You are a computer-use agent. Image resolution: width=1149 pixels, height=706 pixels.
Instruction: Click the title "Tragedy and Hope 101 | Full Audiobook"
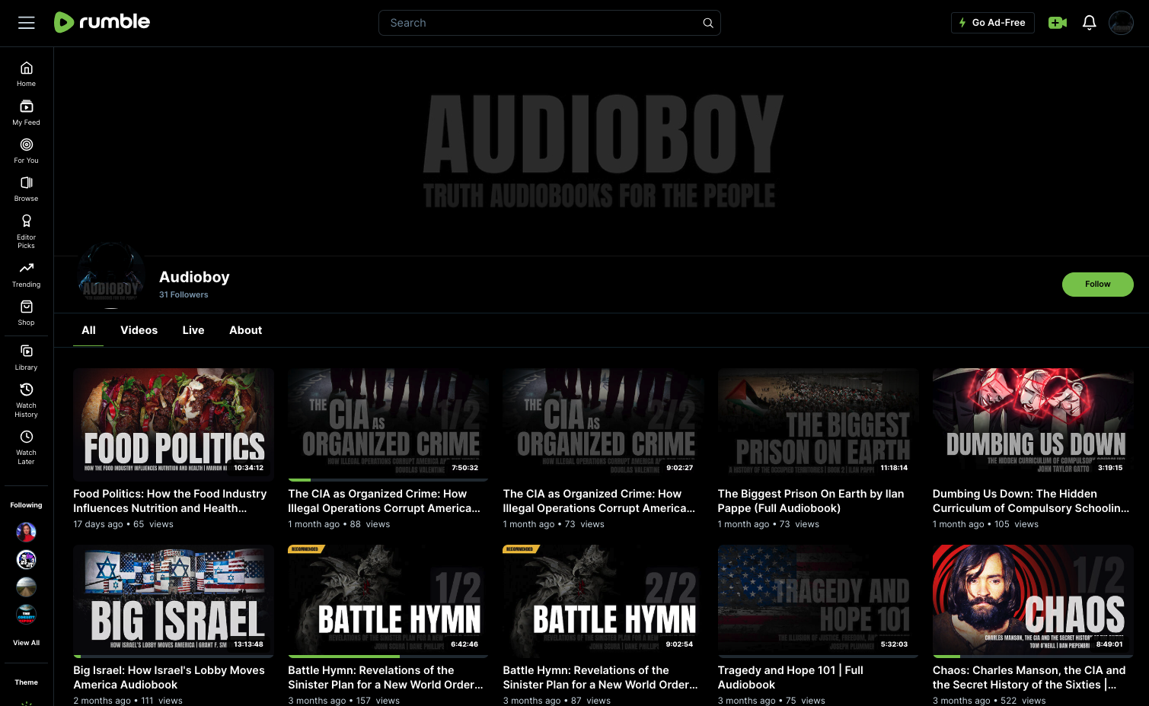790,677
